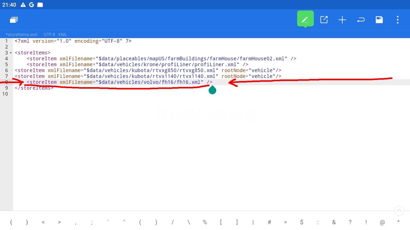
Task: Toggle the pencil edit mode button
Action: [x=305, y=20]
